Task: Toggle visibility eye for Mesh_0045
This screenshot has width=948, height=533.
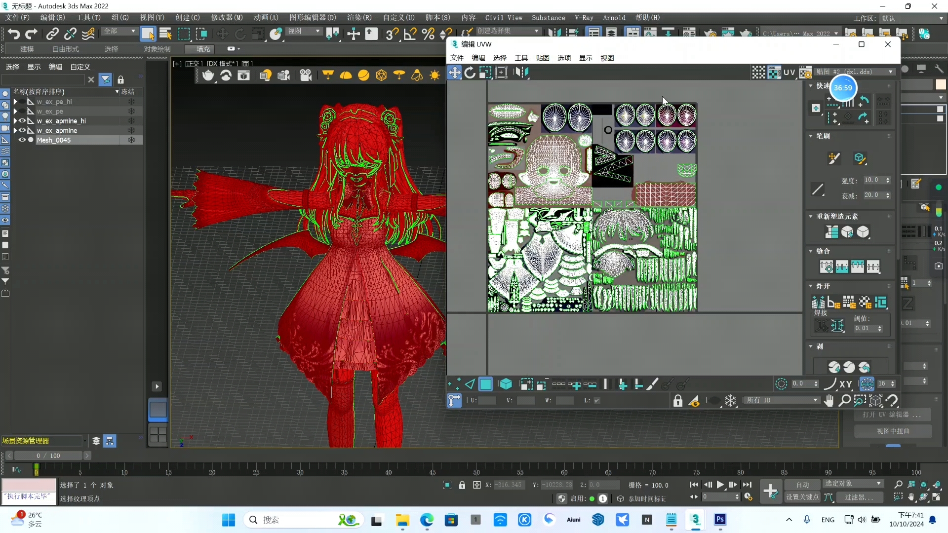Action: click(22, 140)
